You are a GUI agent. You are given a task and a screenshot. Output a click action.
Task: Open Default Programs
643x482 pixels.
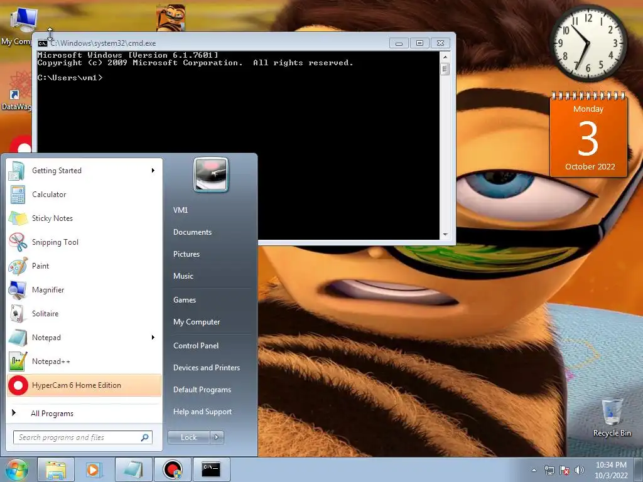(202, 390)
